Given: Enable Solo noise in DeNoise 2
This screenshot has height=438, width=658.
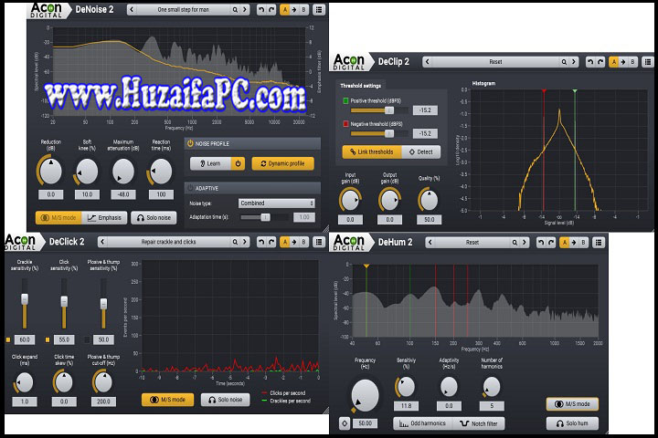Looking at the screenshot, I should click(x=154, y=218).
